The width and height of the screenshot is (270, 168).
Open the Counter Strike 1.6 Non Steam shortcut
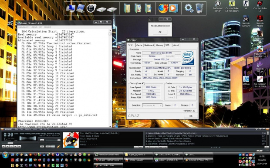(232, 6)
